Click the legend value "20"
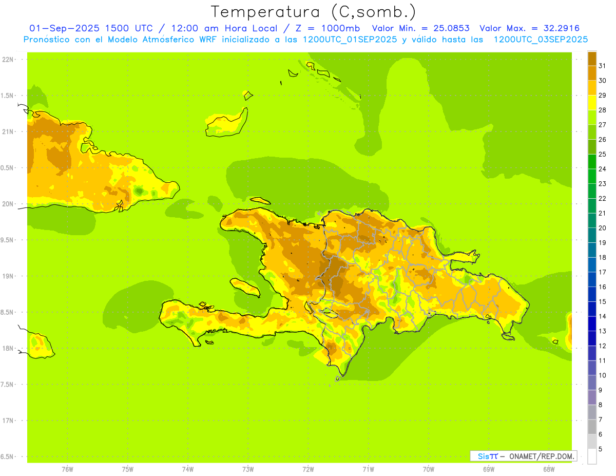 pos(603,228)
